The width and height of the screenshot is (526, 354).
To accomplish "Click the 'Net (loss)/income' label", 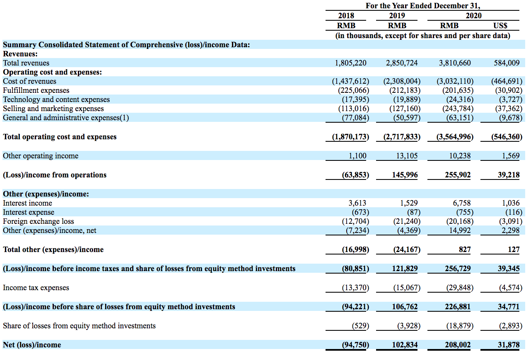I will 32,345.
